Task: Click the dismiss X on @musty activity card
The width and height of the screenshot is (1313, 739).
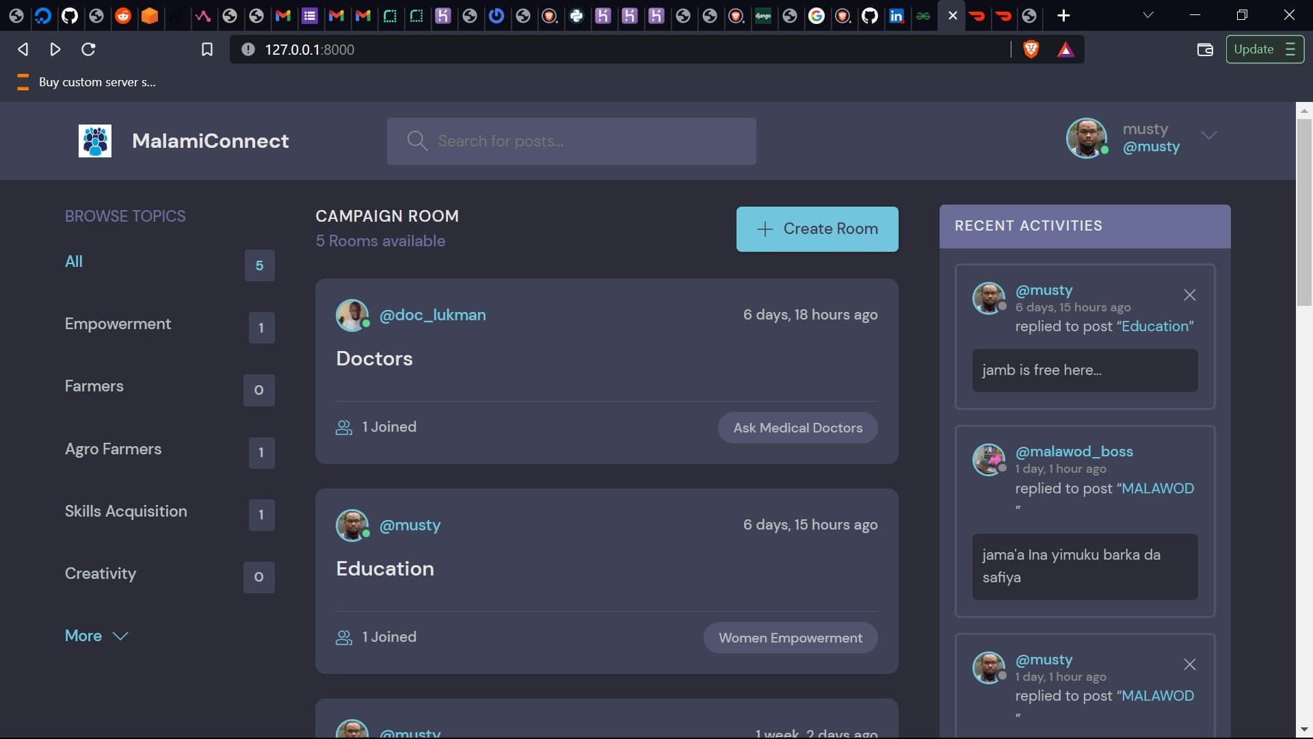Action: pyautogui.click(x=1189, y=295)
